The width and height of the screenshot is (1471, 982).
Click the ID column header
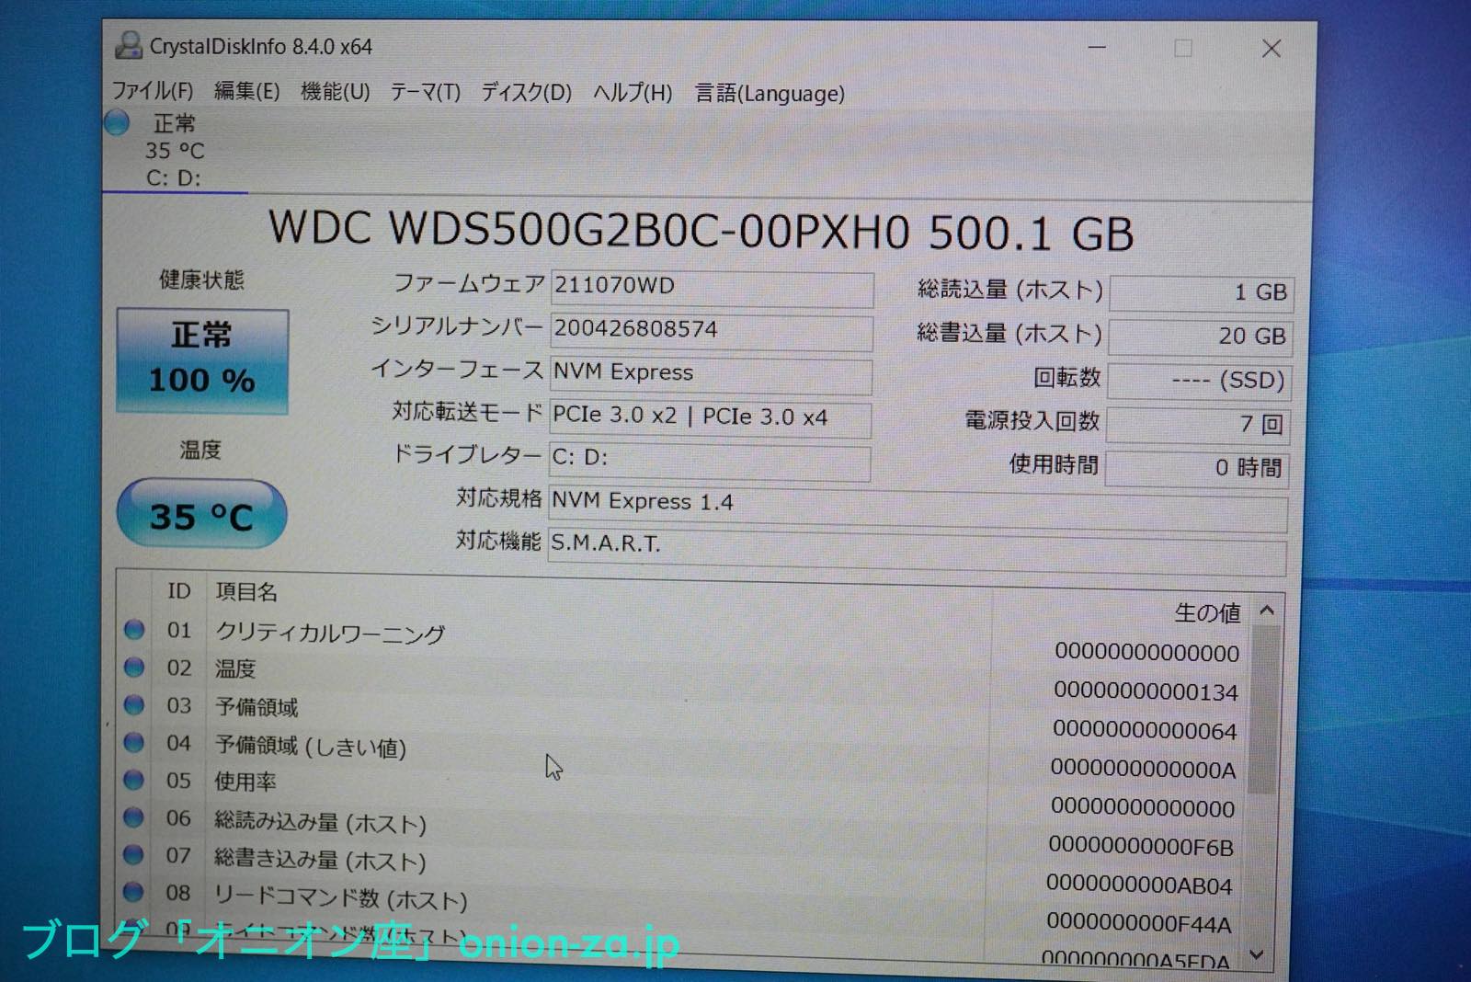pyautogui.click(x=178, y=591)
